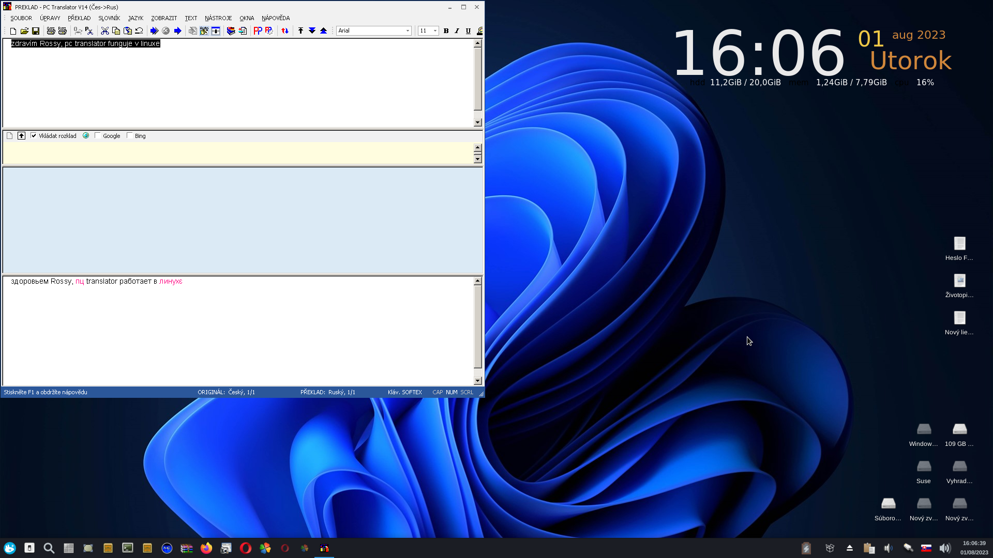
Task: Open the PŘEKLAD menu
Action: (x=79, y=18)
